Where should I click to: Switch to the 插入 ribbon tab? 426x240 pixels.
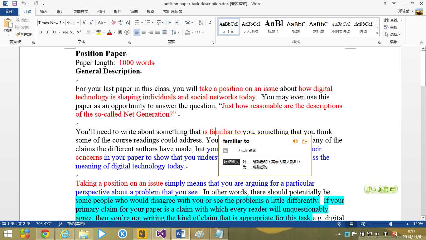(x=44, y=12)
